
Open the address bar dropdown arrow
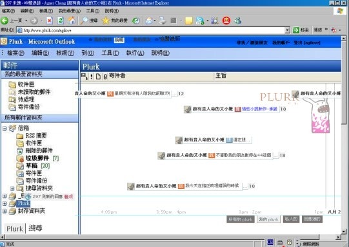287,30
